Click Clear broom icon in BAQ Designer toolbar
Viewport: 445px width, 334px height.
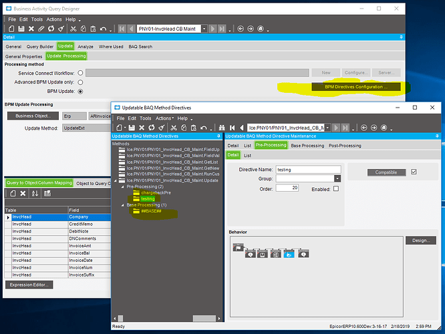click(x=61, y=29)
